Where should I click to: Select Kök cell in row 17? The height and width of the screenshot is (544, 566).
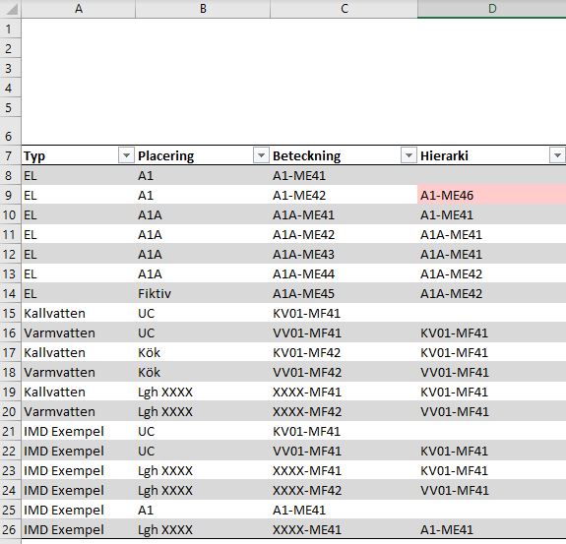point(203,352)
